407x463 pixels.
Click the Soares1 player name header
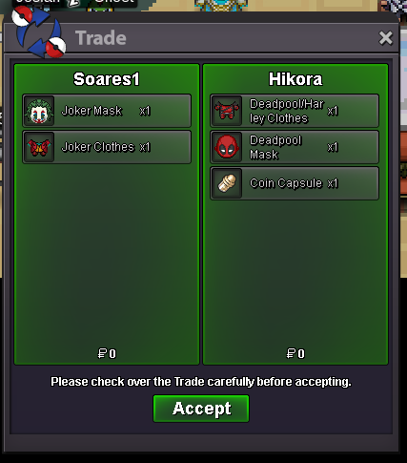click(x=107, y=79)
